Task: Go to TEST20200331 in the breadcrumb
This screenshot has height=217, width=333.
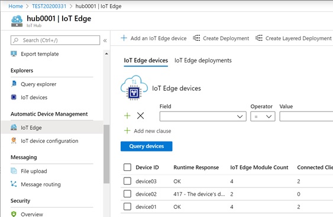Action: (49, 6)
